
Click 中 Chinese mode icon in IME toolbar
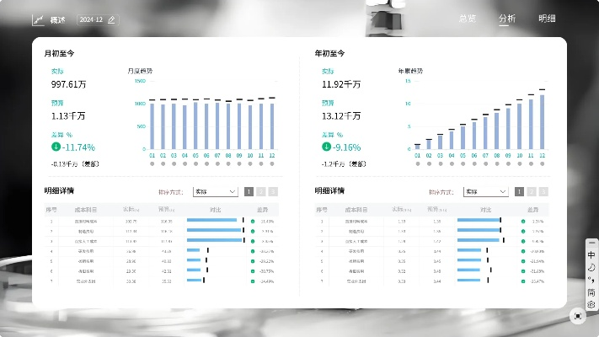click(x=591, y=254)
